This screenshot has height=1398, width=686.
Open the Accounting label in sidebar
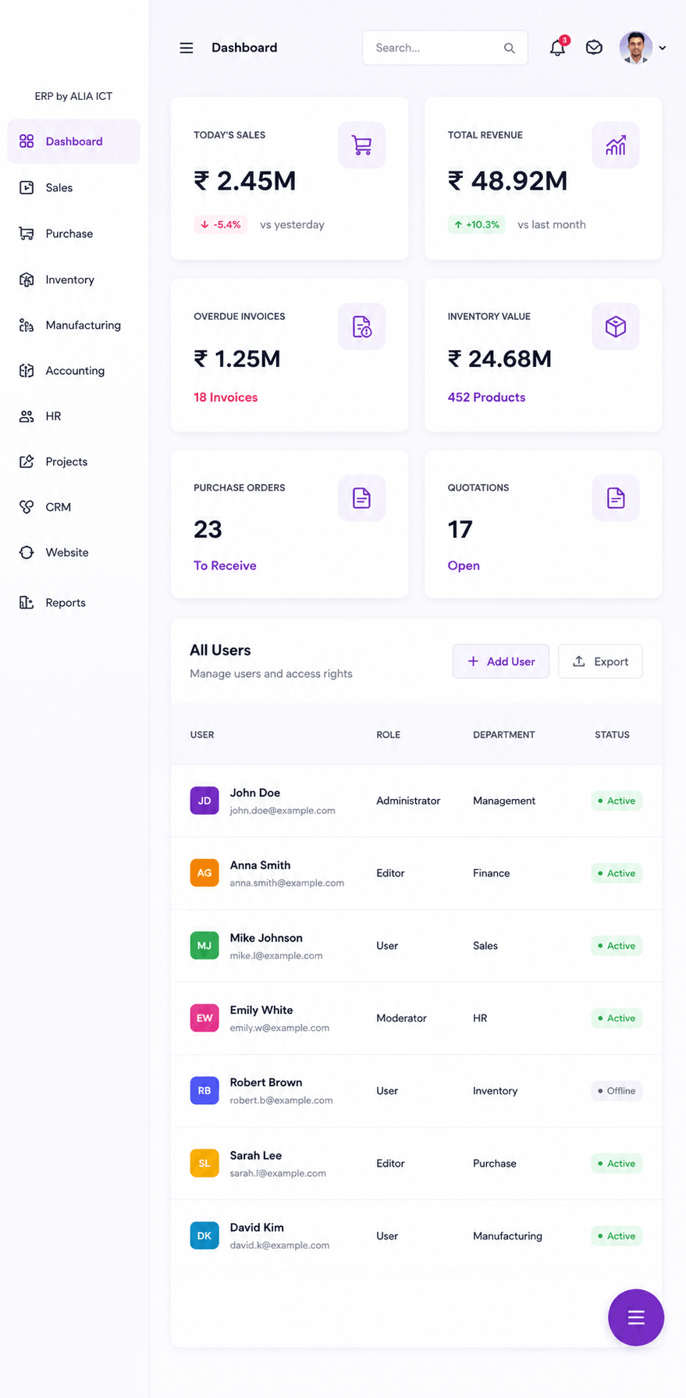pyautogui.click(x=75, y=370)
